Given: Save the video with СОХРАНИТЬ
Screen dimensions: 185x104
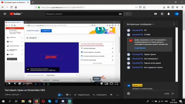Looking at the screenshot, I should (100, 95).
